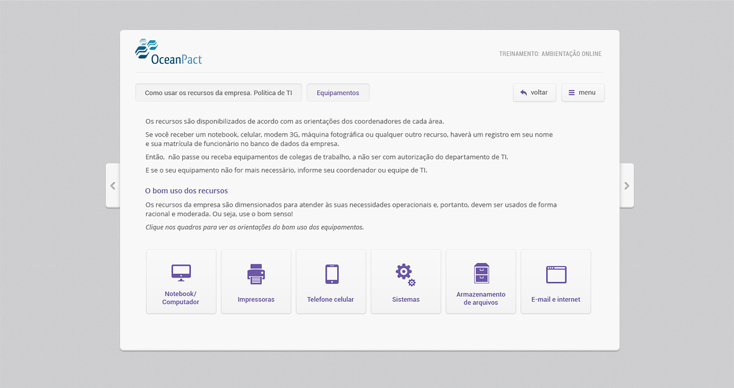Open the menu button
Viewport: 734px width, 388px height.
583,92
